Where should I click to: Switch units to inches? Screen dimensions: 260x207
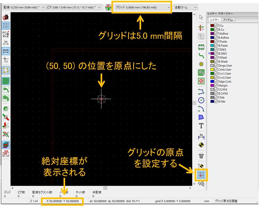(6, 42)
